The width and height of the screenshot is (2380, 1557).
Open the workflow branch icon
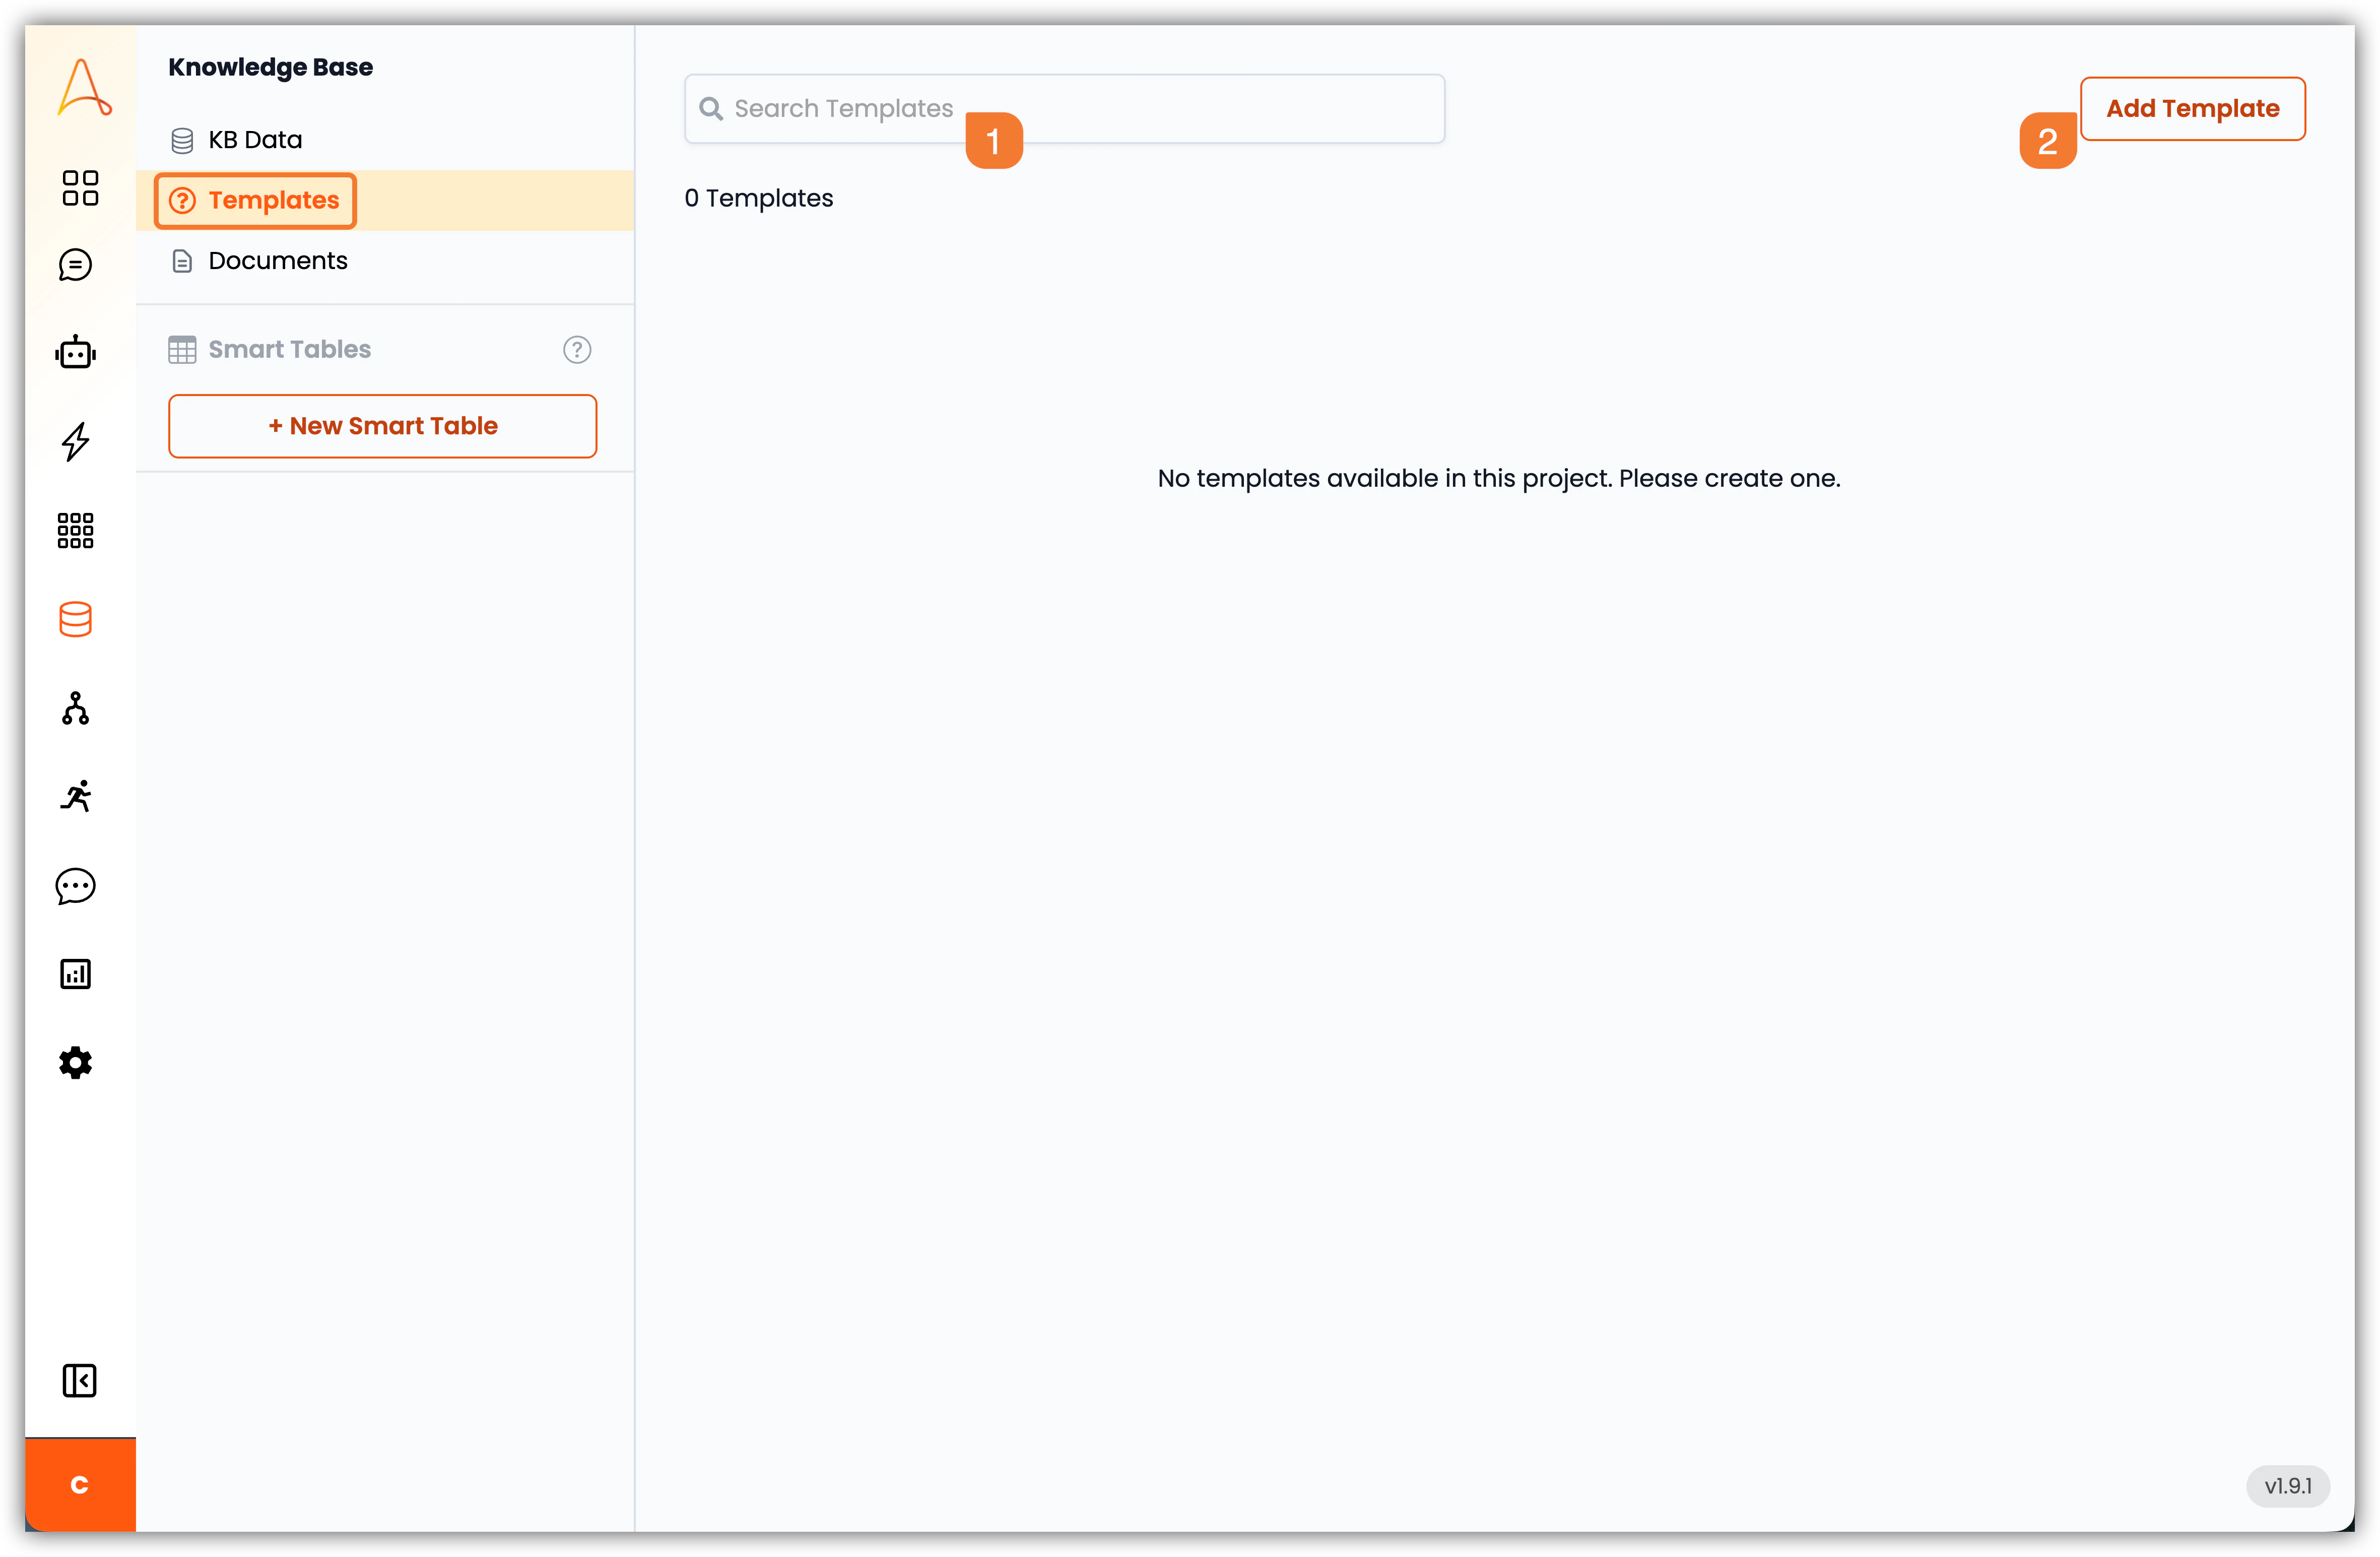(76, 709)
